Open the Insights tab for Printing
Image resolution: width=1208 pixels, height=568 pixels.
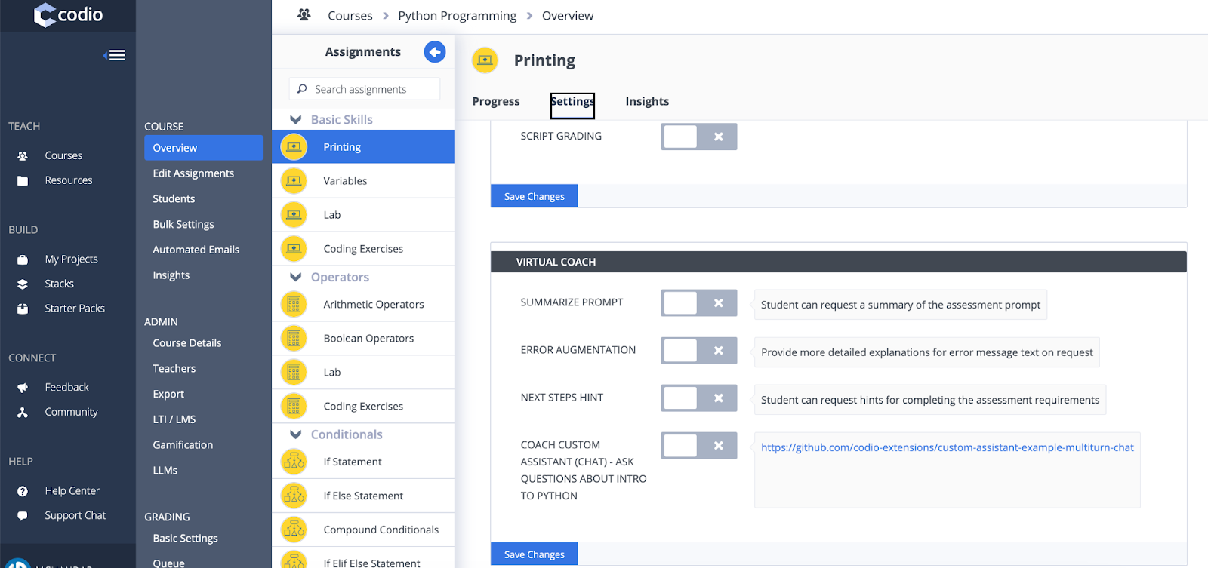[647, 102]
